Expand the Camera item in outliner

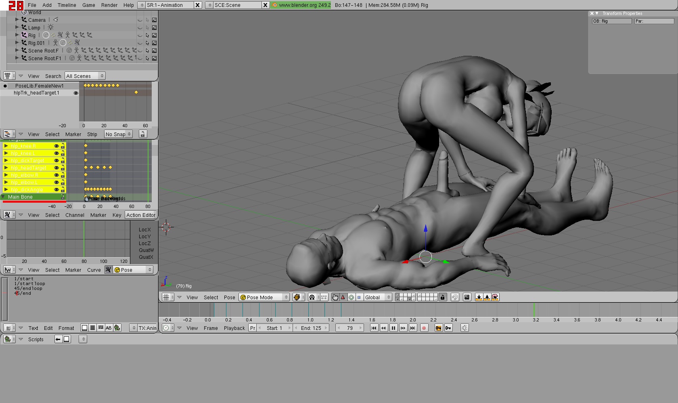[17, 19]
